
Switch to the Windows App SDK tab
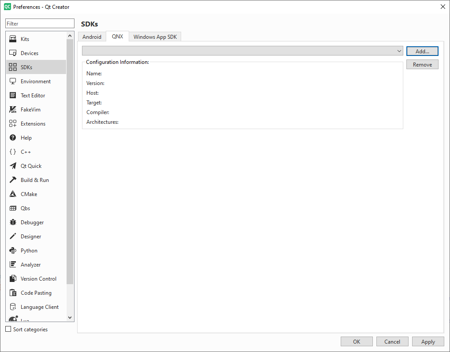point(155,37)
